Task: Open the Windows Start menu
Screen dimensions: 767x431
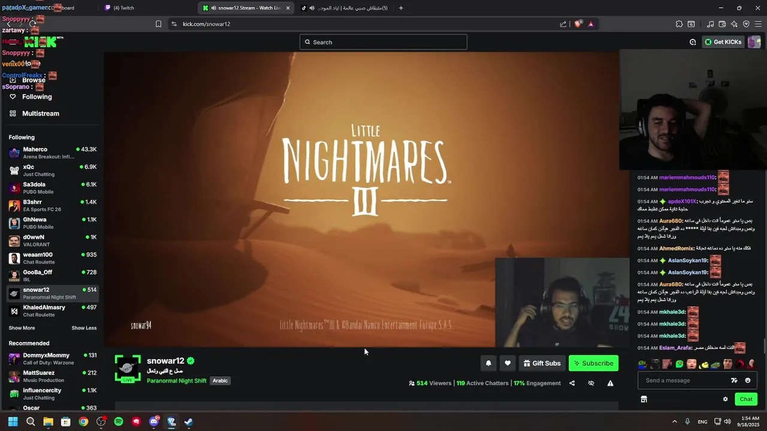Action: click(13, 421)
